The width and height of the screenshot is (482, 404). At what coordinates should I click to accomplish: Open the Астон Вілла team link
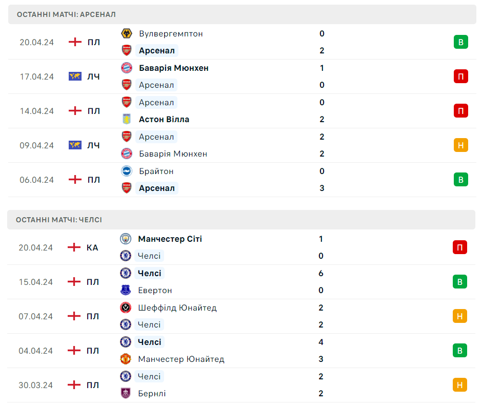pos(164,120)
